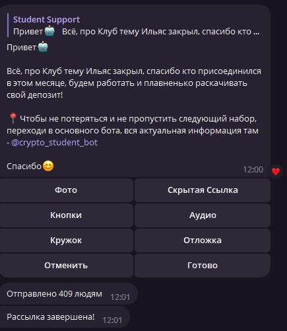Select the Скрытая Ссылка button
This screenshot has width=287, height=331.
(x=203, y=190)
